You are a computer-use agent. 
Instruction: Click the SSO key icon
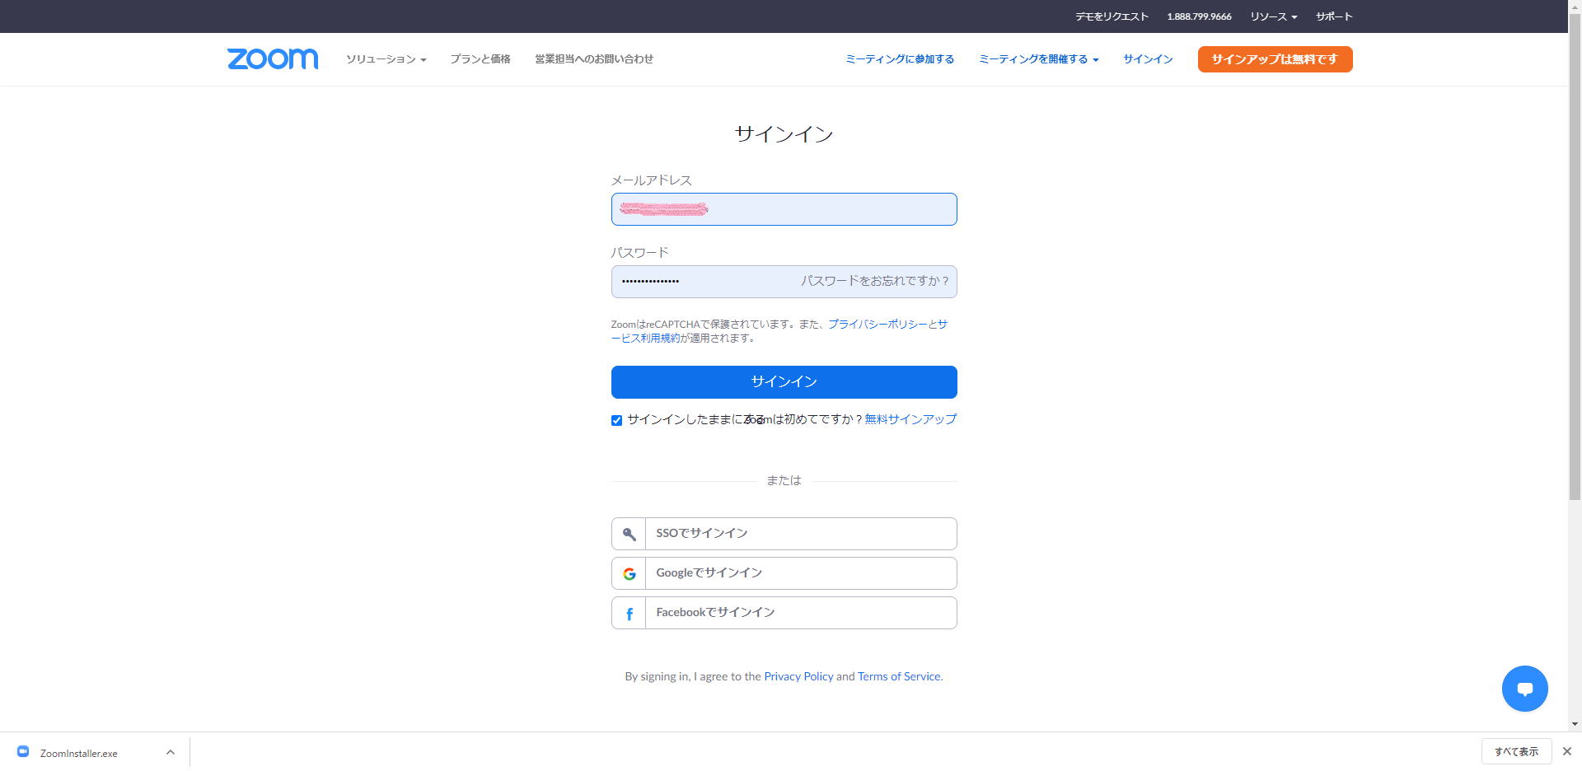(629, 534)
